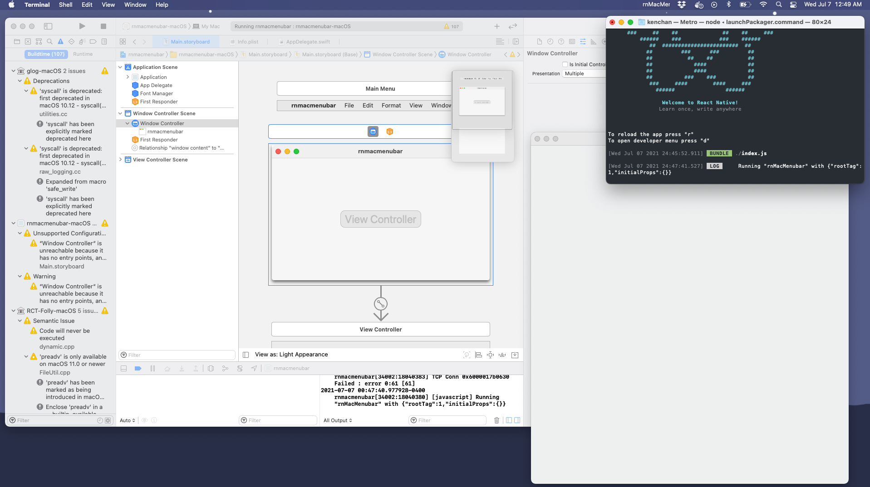Toggle the console pane visibility

pos(517,420)
